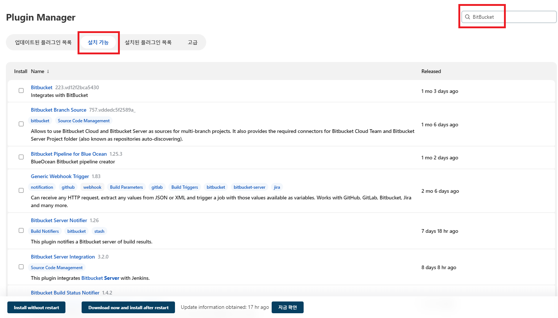Click the Build Parameters tag
The height and width of the screenshot is (318, 558).
coord(126,187)
